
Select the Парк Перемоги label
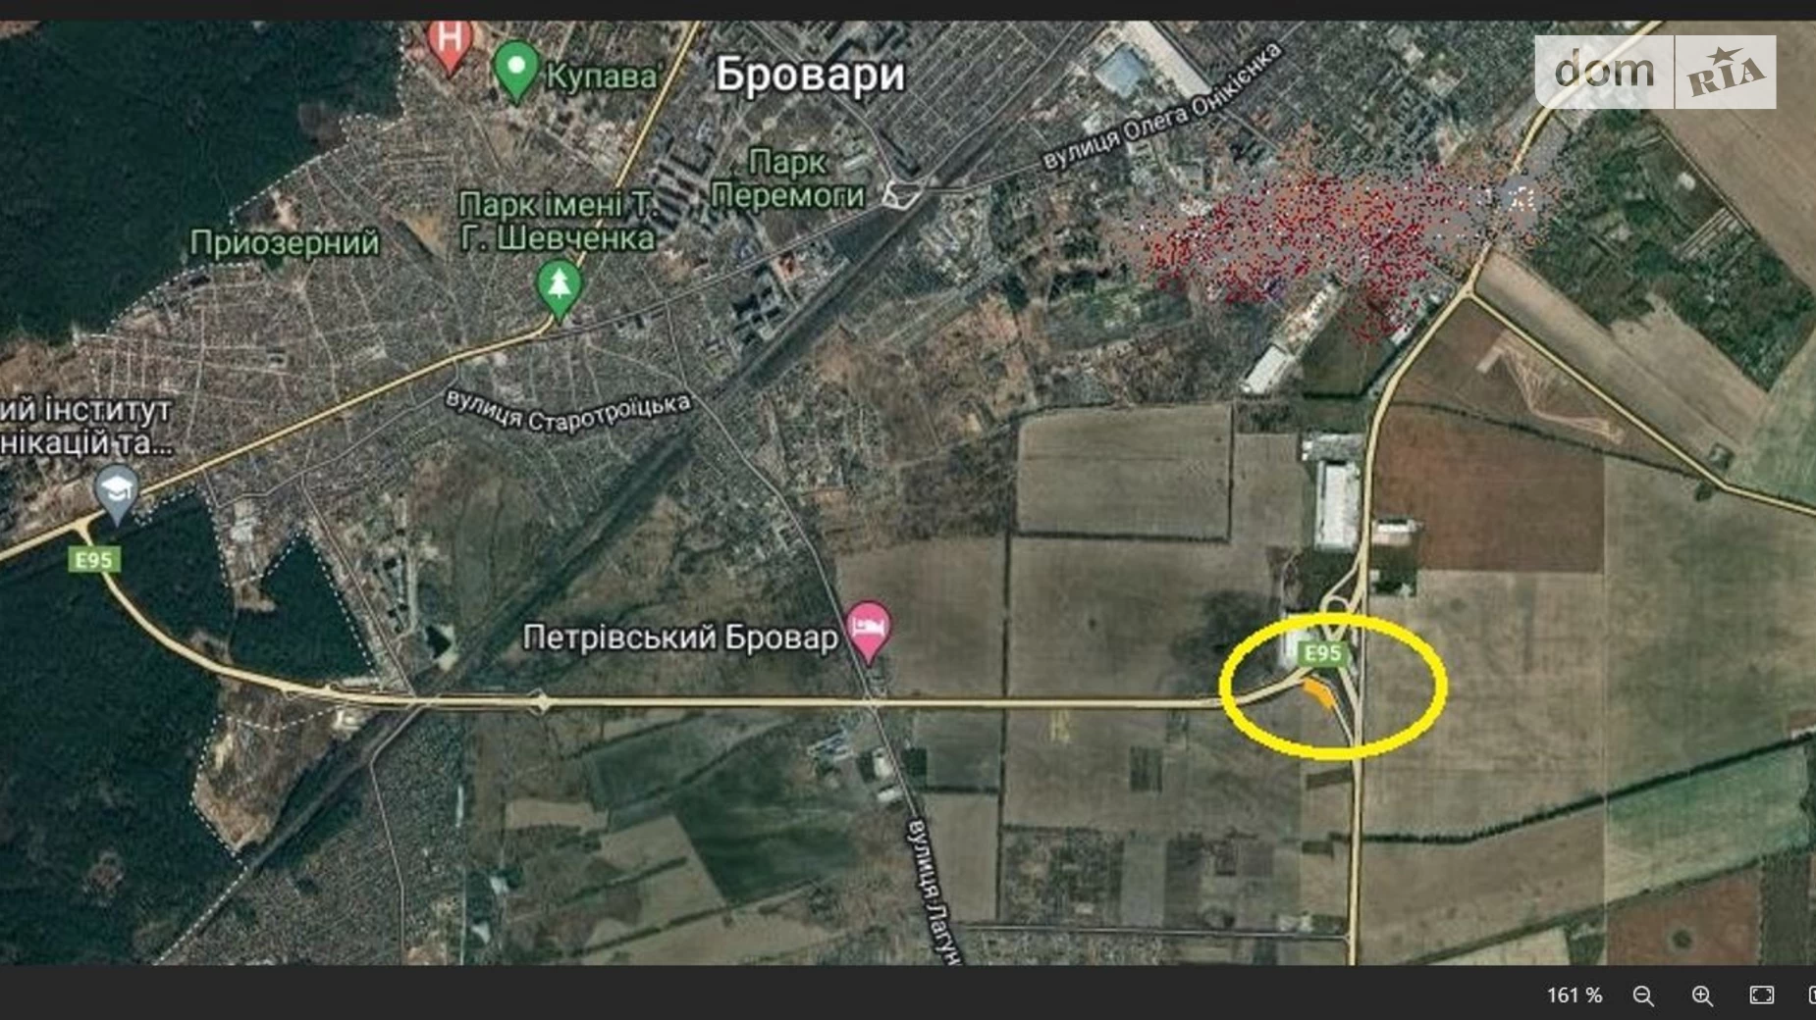pyautogui.click(x=787, y=178)
